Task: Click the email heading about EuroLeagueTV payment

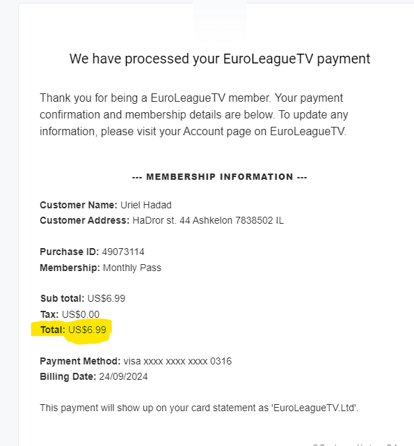Action: click(x=219, y=59)
